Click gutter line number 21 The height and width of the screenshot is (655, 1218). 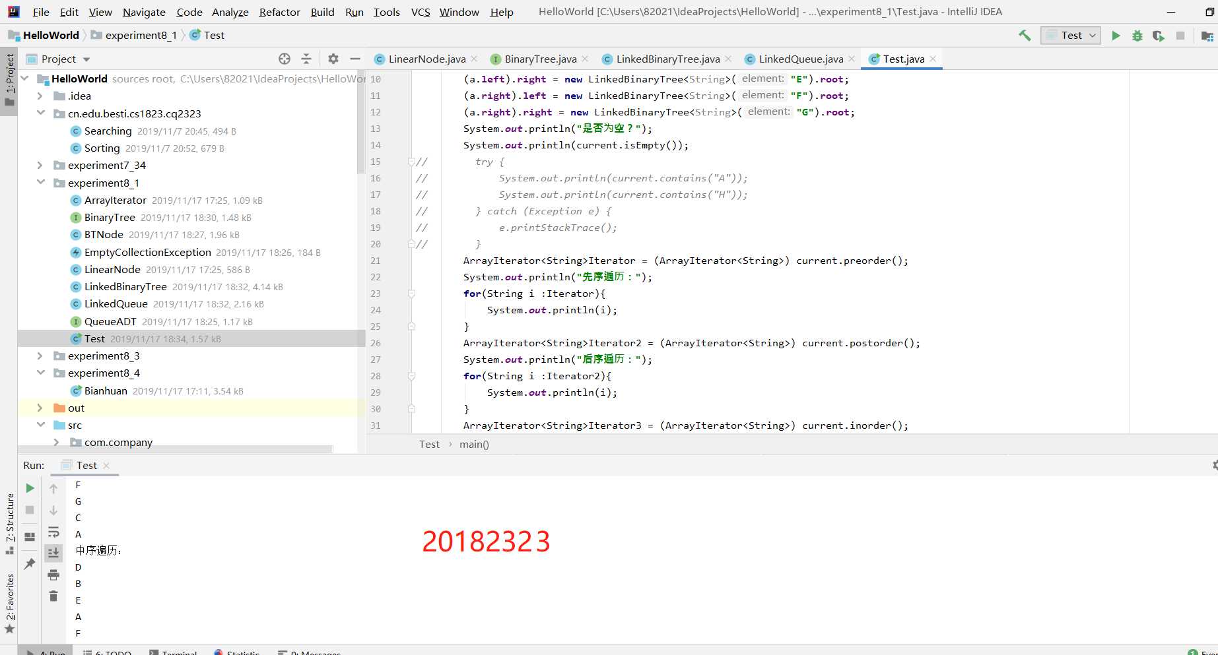(376, 261)
